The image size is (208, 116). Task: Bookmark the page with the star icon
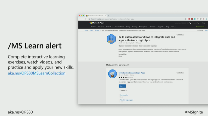tap(185, 19)
